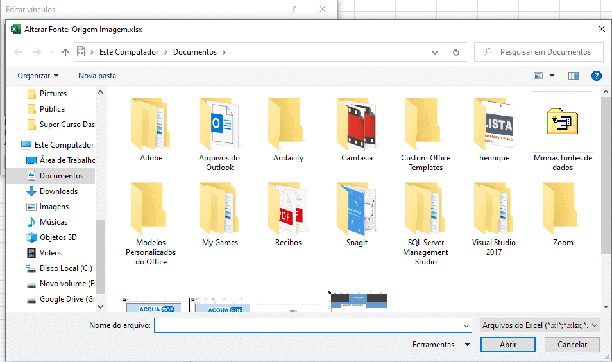Open the henrique folder
612x362 pixels.
[x=495, y=130]
